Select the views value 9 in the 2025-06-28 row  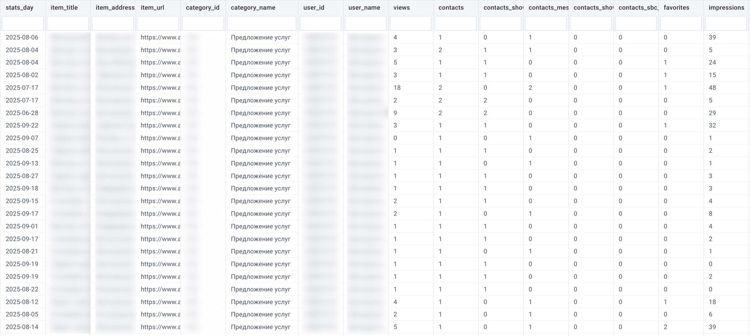(x=395, y=113)
